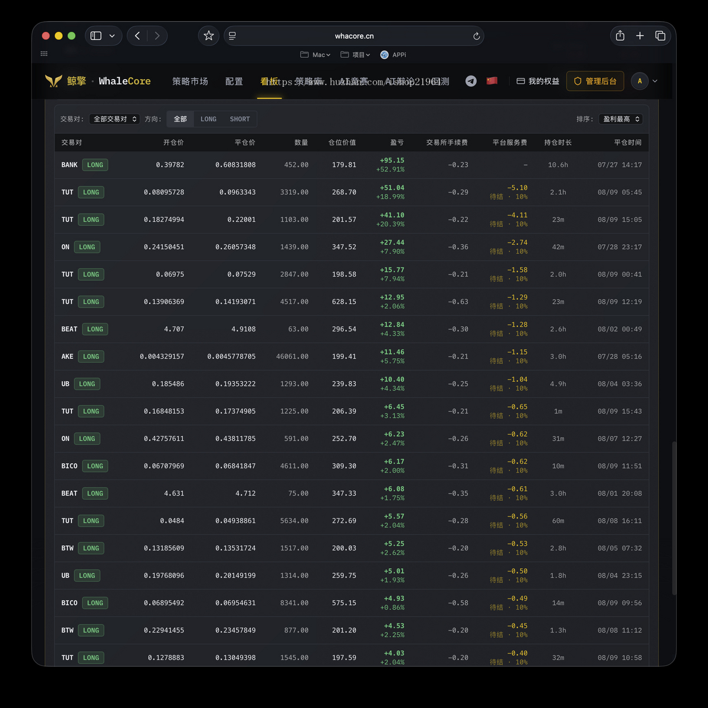Open the APPi bookmark
Screen dimensions: 708x708
393,55
